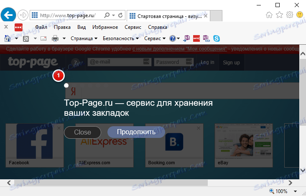Click the Skype toolbar icon

[x=217, y=38]
